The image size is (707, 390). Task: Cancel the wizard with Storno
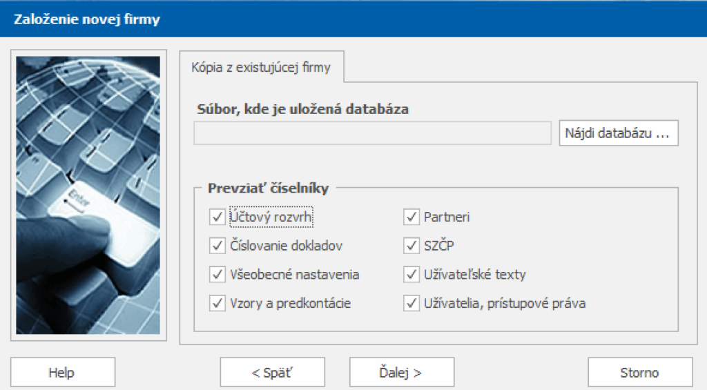639,373
